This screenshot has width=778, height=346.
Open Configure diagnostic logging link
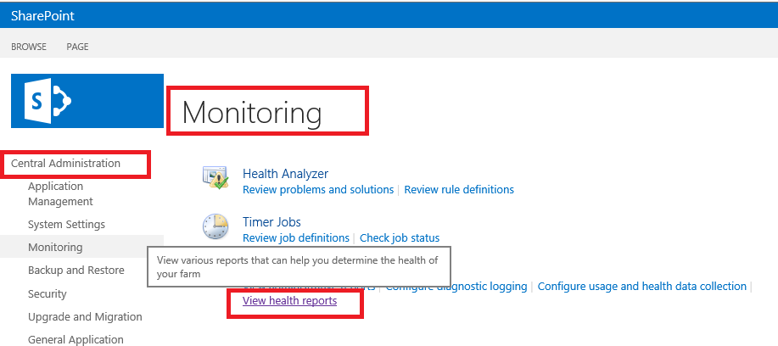(x=456, y=287)
